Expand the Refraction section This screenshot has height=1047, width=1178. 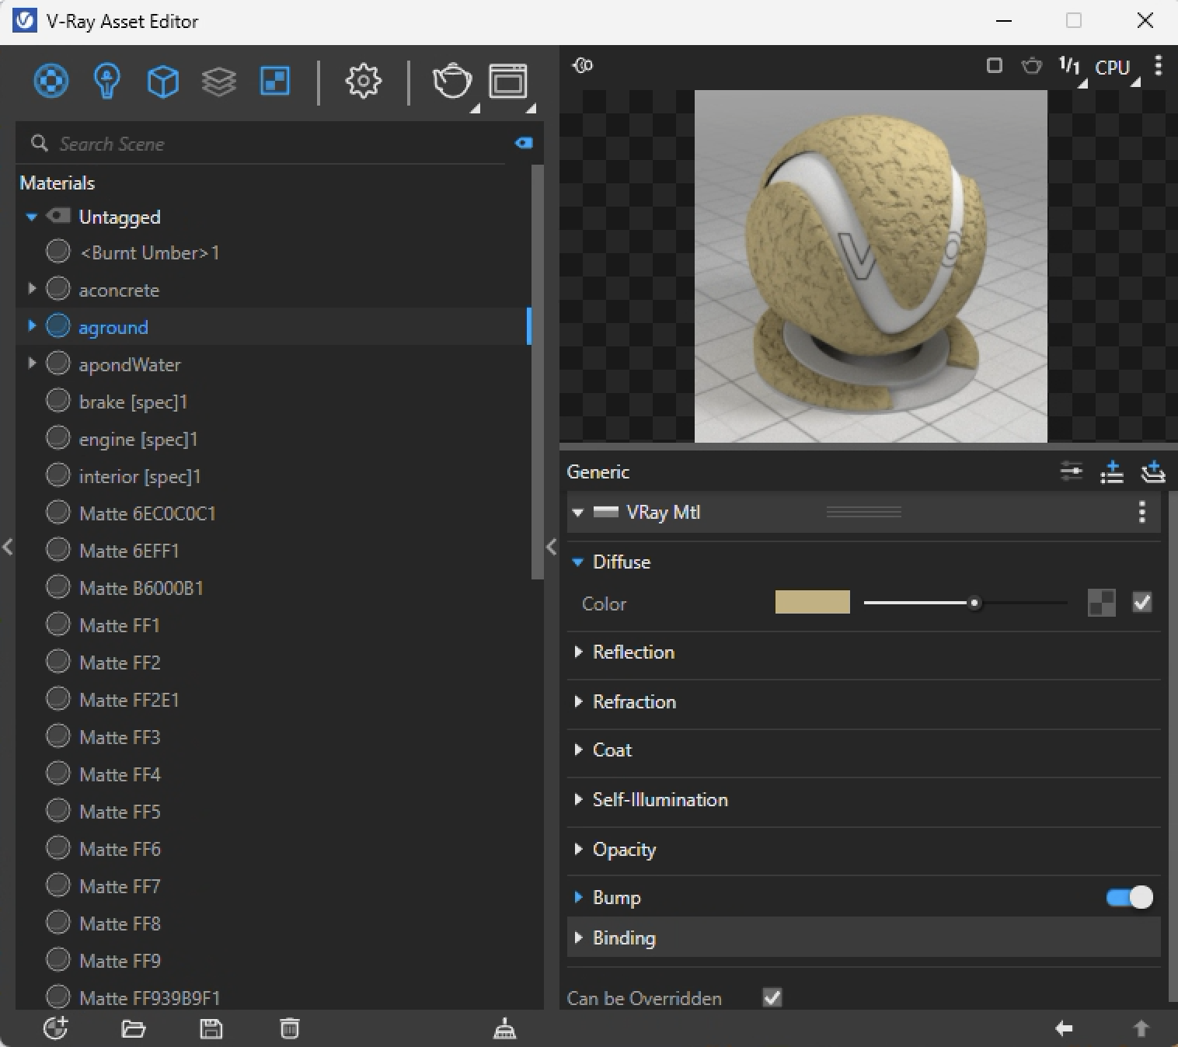(578, 702)
